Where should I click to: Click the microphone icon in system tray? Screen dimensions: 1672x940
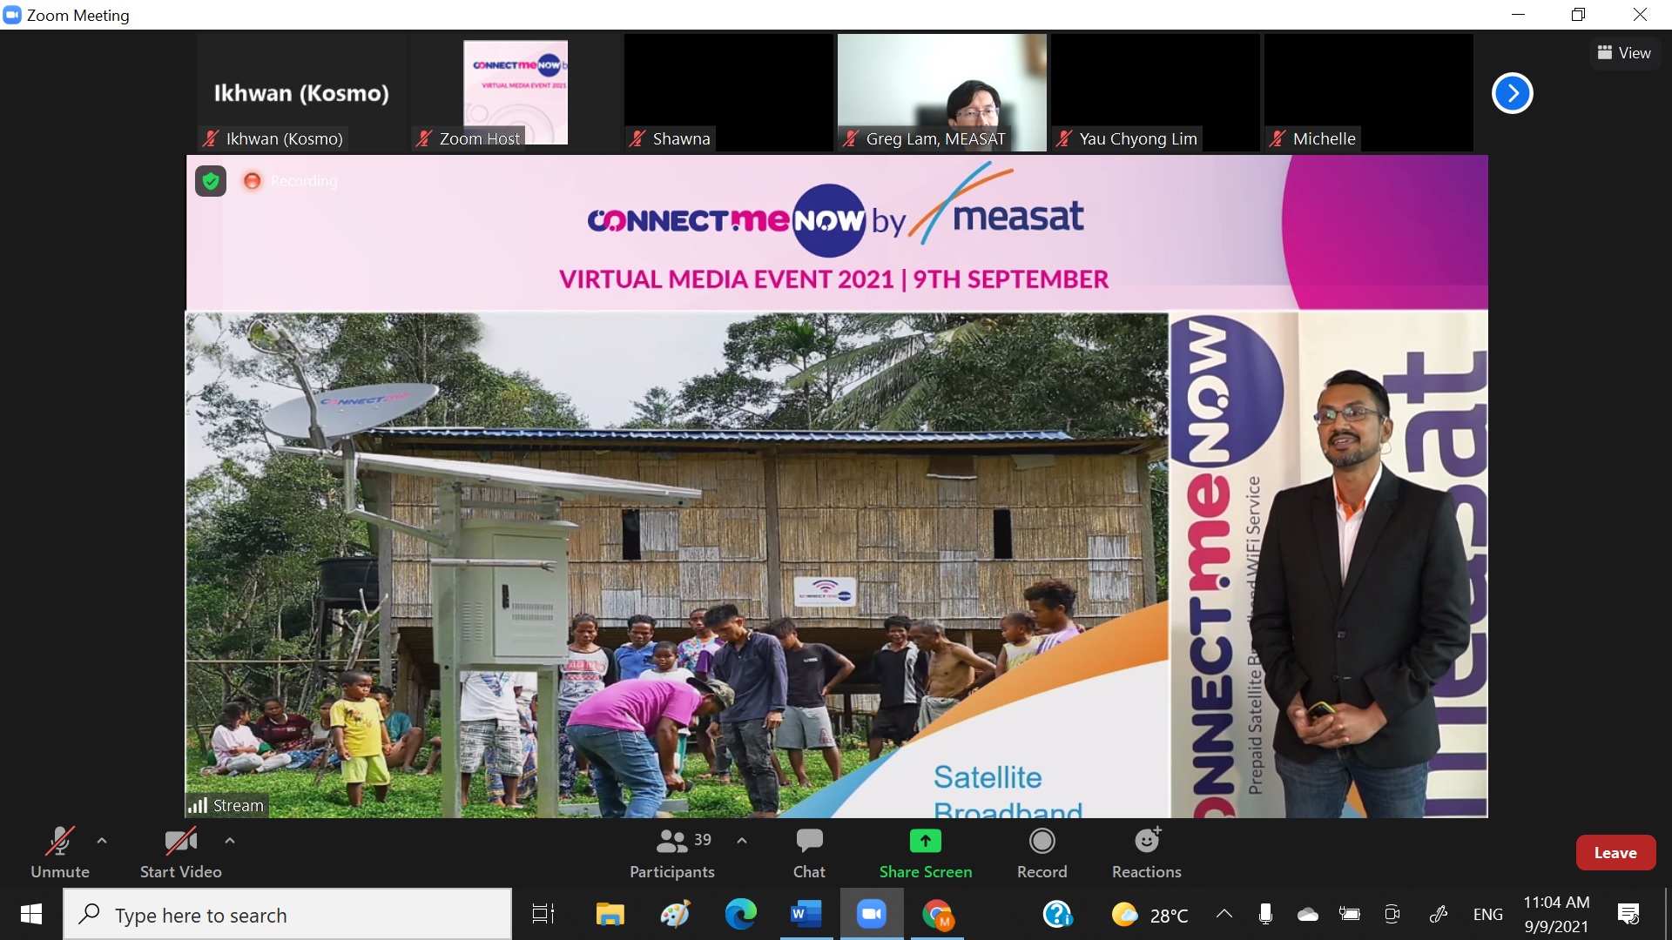[1265, 915]
